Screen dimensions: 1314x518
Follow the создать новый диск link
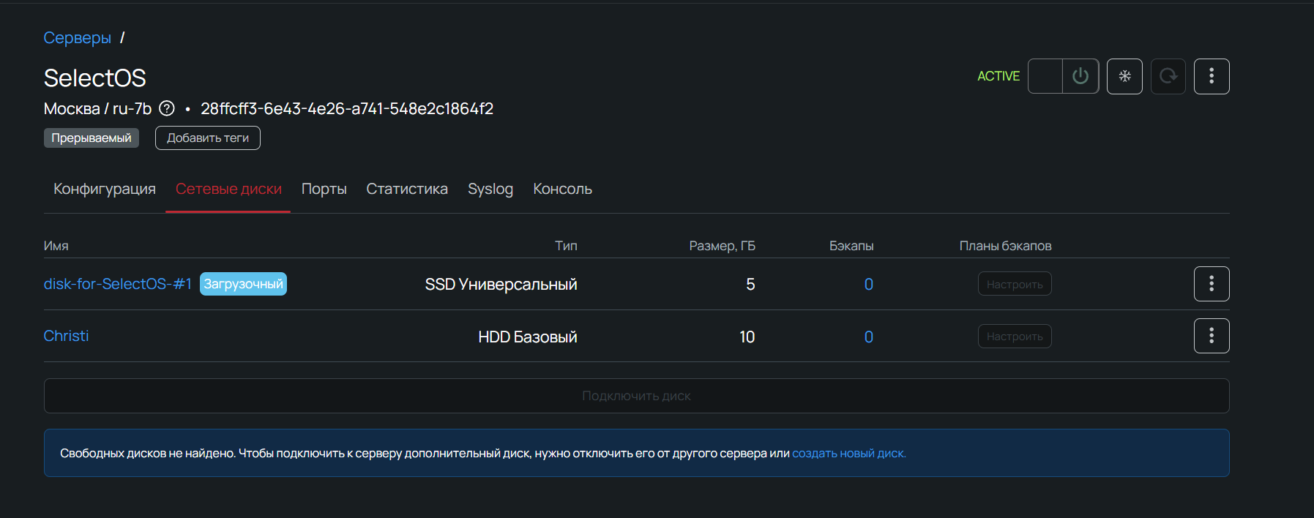point(848,454)
